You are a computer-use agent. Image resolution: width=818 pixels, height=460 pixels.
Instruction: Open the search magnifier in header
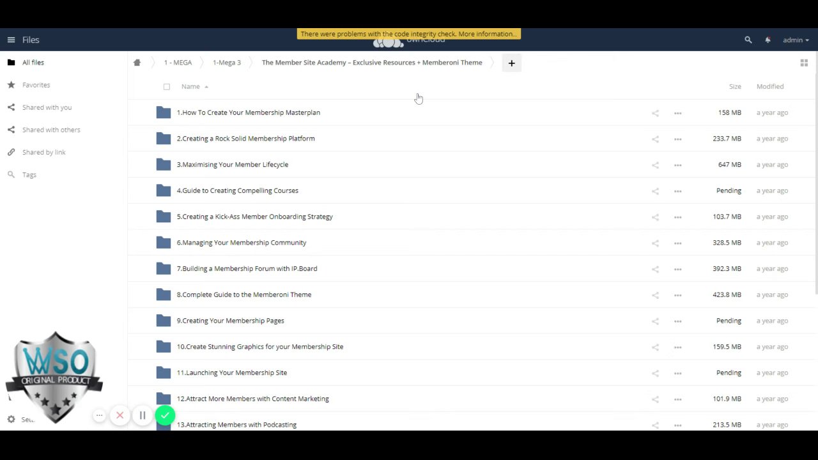pos(748,40)
